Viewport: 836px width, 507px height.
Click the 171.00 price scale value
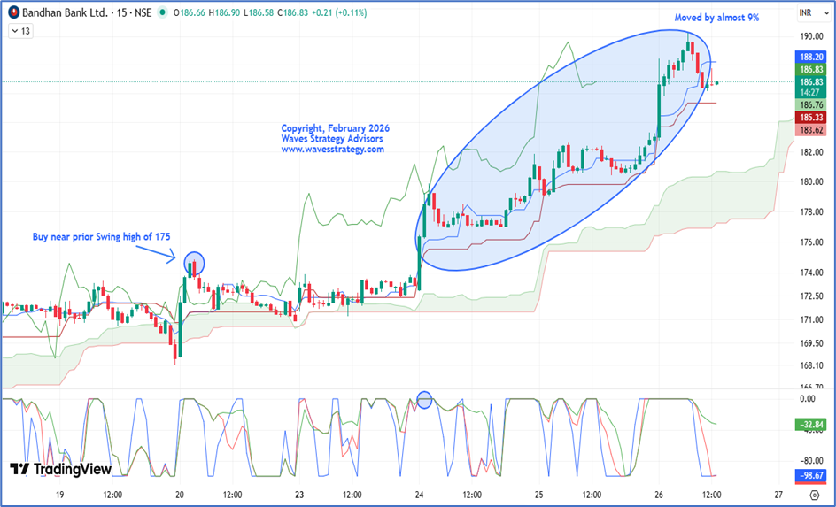pyautogui.click(x=809, y=319)
